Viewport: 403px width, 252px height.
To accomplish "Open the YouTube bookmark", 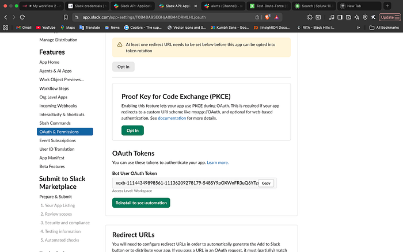I will pos(45,28).
